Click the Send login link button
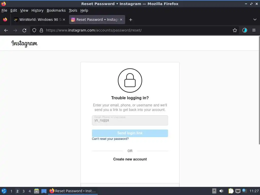260x195 pixels. pos(130,133)
